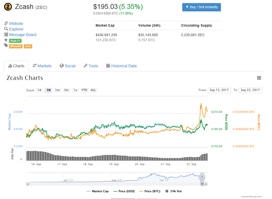Toggle the Market Cap series in legend
This screenshot has width=272, height=199.
[98, 191]
